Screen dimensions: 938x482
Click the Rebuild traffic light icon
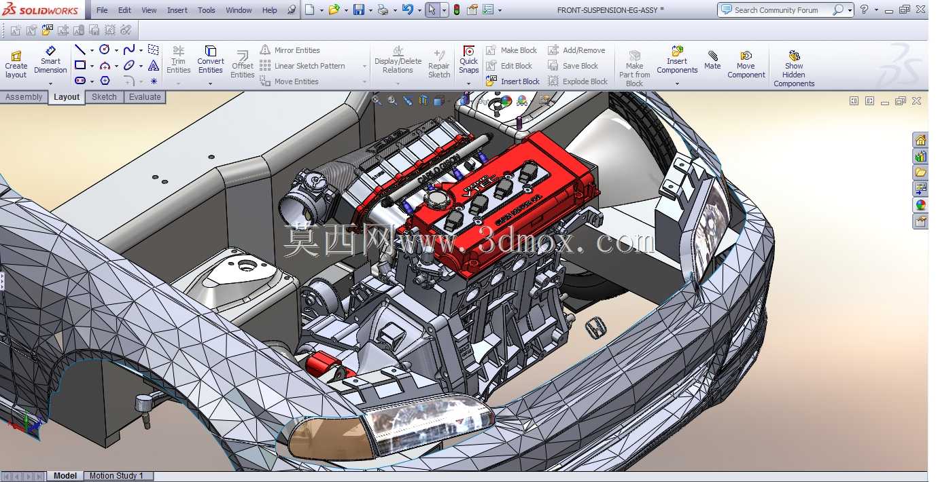click(457, 10)
